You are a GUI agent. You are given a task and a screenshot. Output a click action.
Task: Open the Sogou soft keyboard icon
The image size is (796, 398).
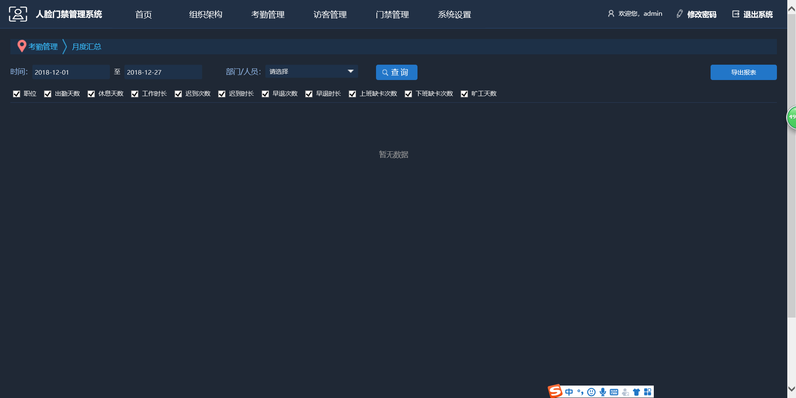coord(614,392)
